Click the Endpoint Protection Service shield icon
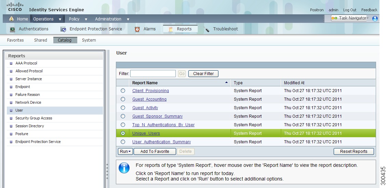 pyautogui.click(x=63, y=29)
